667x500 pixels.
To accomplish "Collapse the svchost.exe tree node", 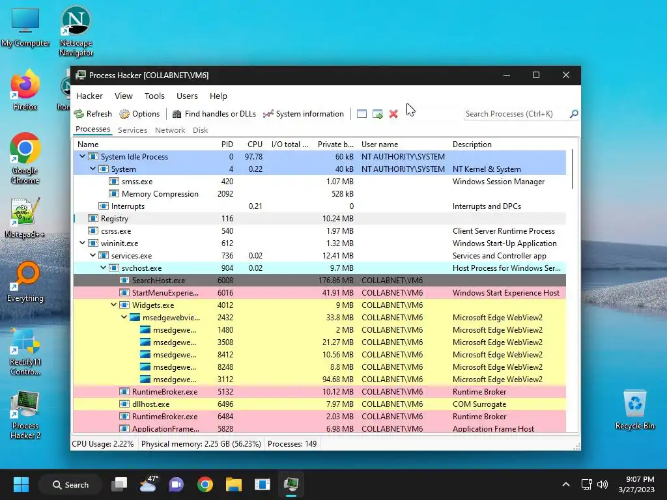I will click(103, 268).
